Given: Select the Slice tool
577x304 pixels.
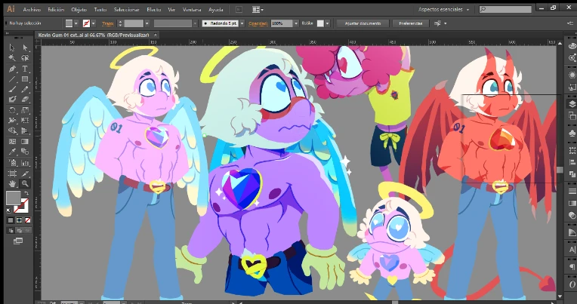Looking at the screenshot, I should coord(25,173).
